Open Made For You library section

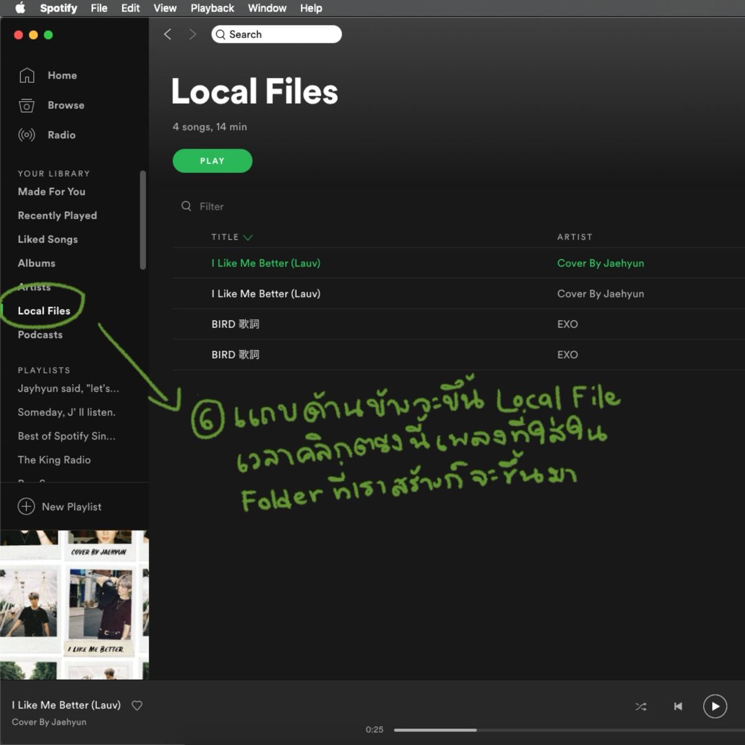[x=52, y=191]
